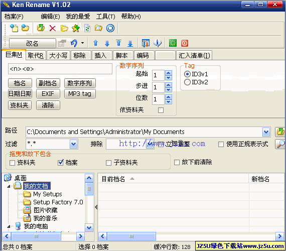
Task: Click the greyed rename preview icon
Action: [62, 43]
